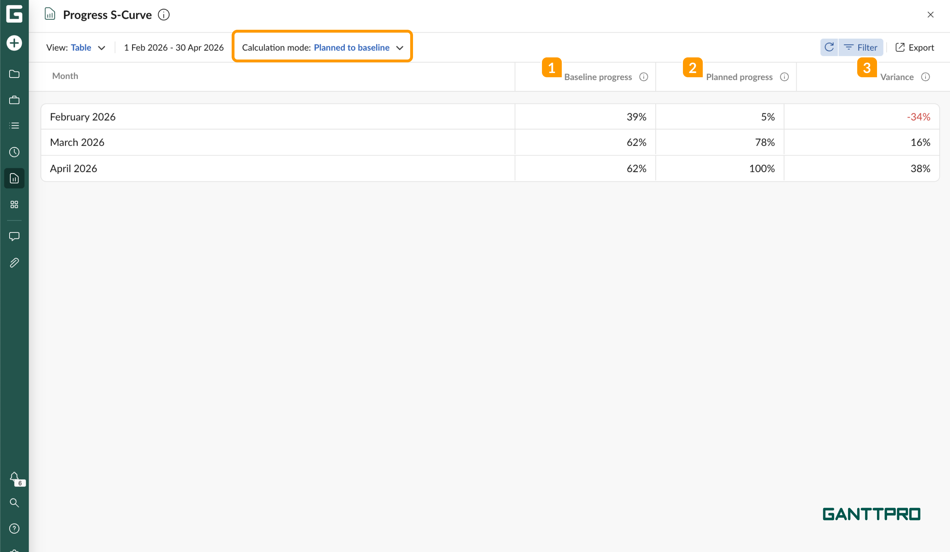Open the comments speech bubble icon
Image resolution: width=950 pixels, height=552 pixels.
click(x=14, y=236)
